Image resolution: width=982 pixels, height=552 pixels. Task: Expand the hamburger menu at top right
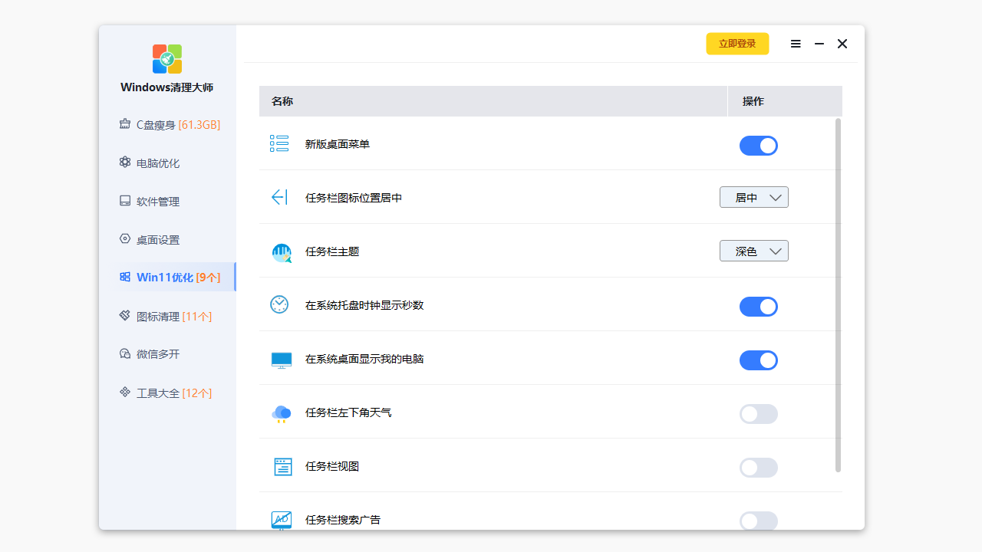(x=796, y=44)
